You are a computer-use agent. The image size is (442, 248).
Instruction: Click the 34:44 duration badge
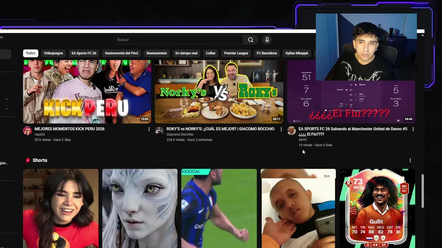click(409, 119)
